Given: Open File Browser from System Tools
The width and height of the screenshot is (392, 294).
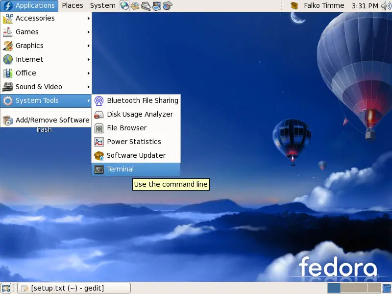Looking at the screenshot, I should point(136,128).
